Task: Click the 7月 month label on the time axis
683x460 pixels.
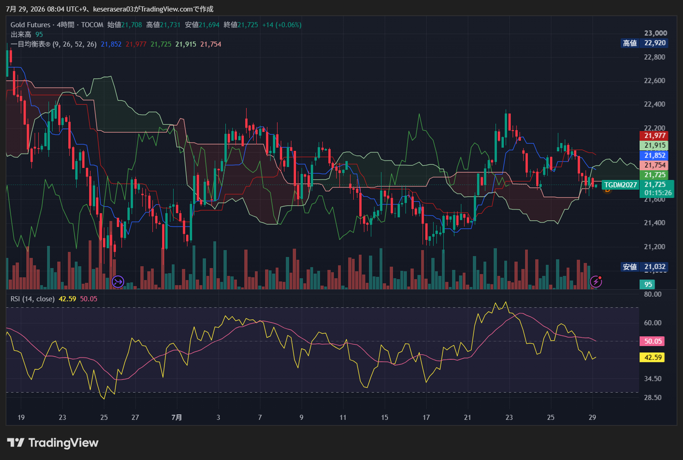Action: (177, 417)
